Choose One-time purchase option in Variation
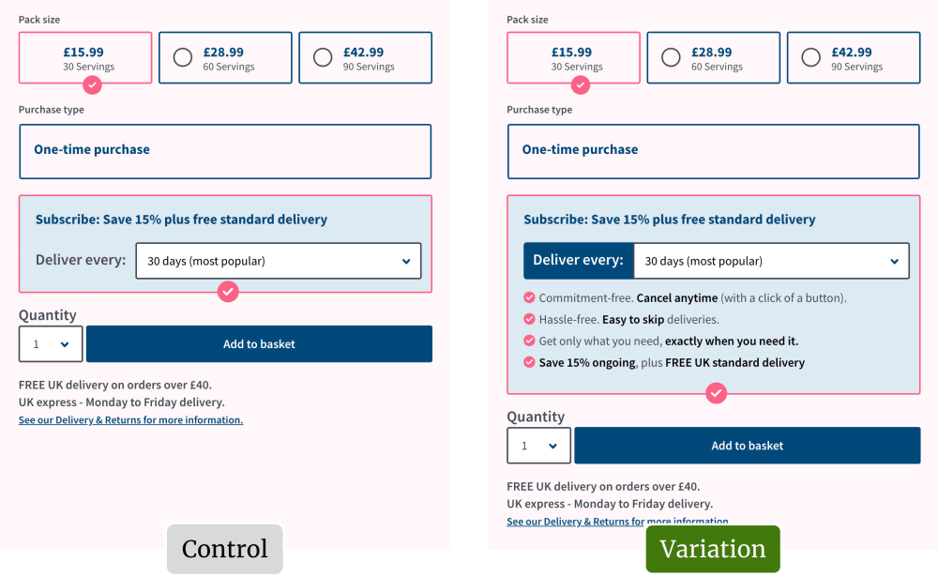Screen dimensions: 938x577 tap(713, 151)
